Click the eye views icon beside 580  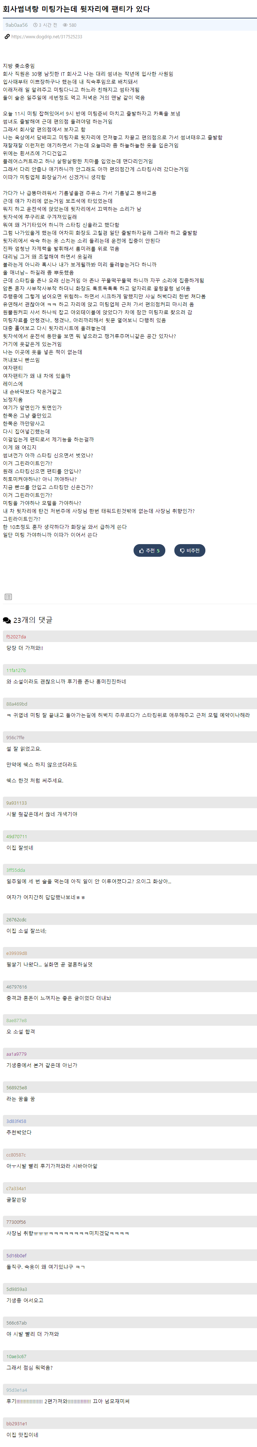[65, 25]
